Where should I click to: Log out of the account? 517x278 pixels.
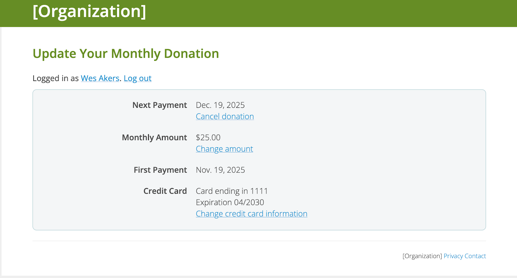[x=137, y=78]
